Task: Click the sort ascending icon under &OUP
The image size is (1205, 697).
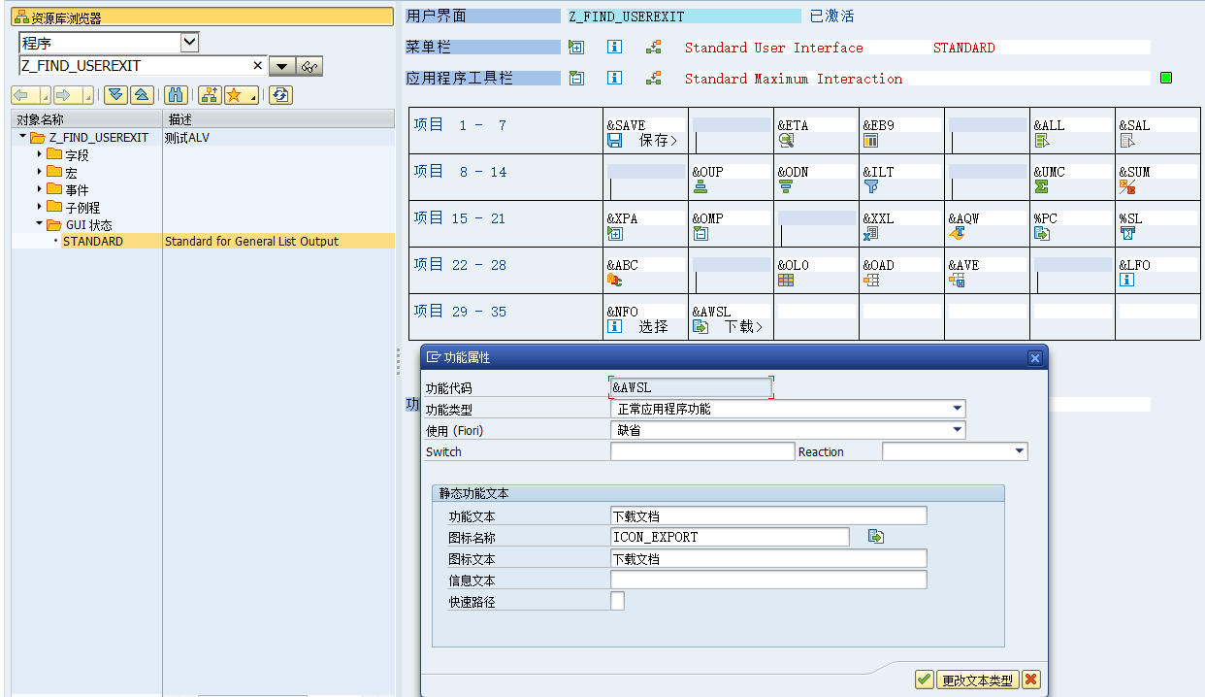Action: coord(700,186)
